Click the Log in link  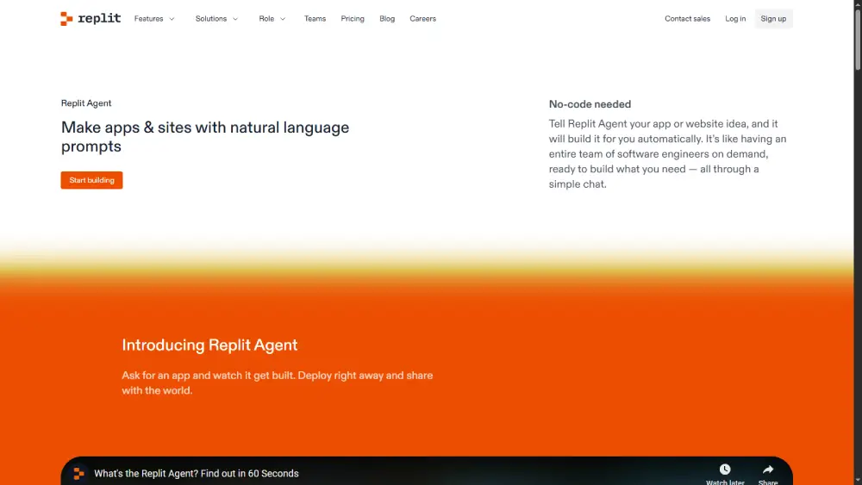pos(735,19)
